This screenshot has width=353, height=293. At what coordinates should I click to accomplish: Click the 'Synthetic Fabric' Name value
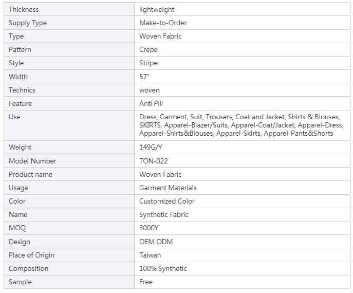pos(164,214)
